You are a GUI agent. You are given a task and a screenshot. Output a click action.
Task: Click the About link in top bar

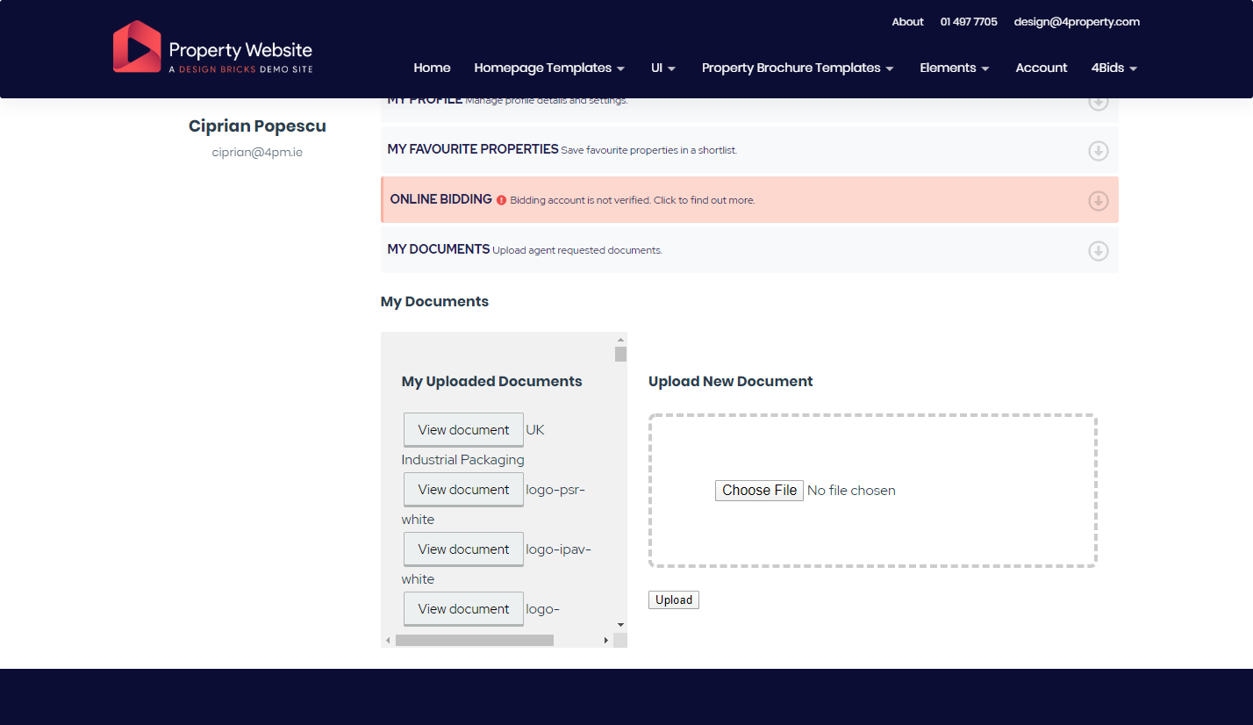click(x=907, y=22)
